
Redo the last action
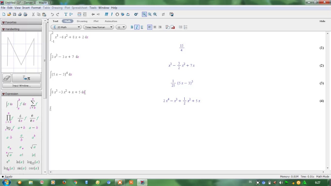(58, 14)
